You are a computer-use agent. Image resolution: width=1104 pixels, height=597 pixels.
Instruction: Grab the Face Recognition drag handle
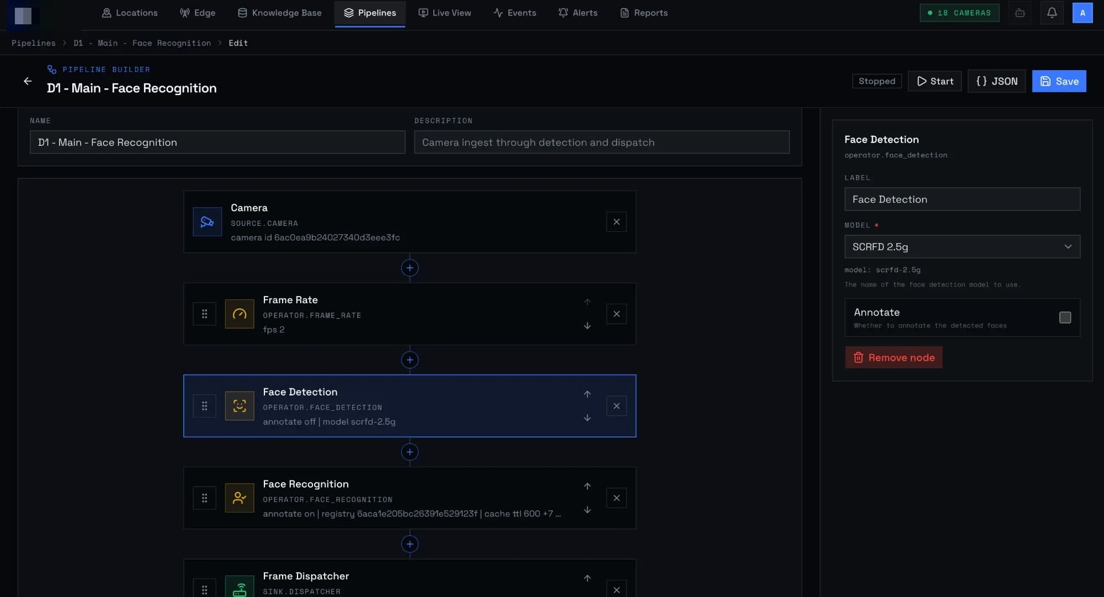tap(204, 498)
